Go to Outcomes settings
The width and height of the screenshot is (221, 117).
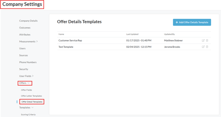click(25, 28)
